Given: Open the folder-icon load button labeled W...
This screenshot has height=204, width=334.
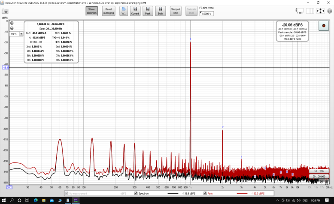Looking at the screenshot, I should (x=124, y=11).
